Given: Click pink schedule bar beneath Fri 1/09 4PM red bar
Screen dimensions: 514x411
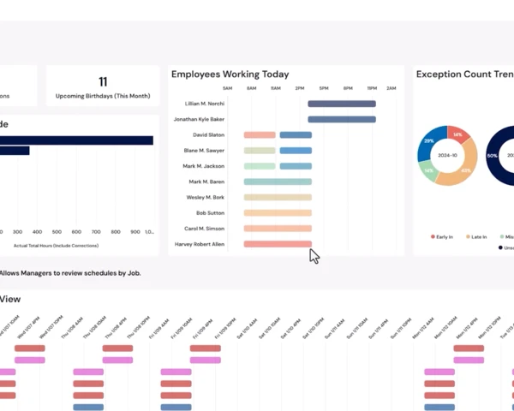Looking at the screenshot, I should pyautogui.click(x=206, y=360).
